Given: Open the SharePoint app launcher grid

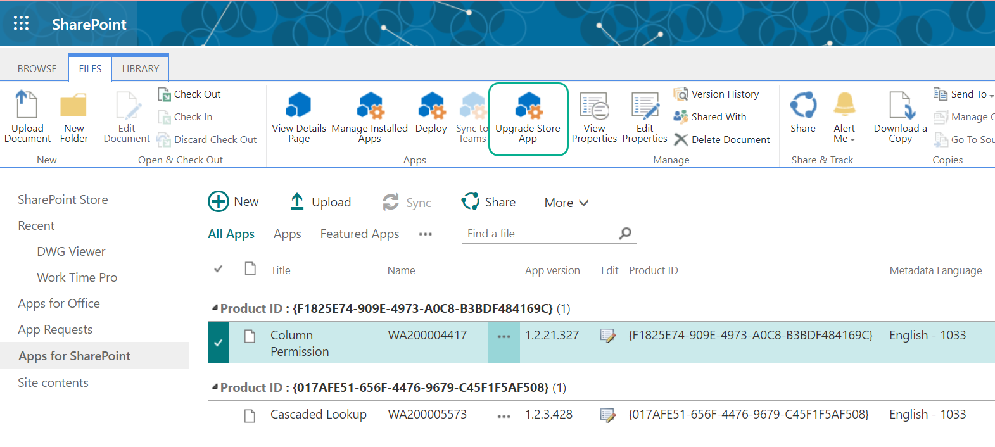Looking at the screenshot, I should coord(22,23).
